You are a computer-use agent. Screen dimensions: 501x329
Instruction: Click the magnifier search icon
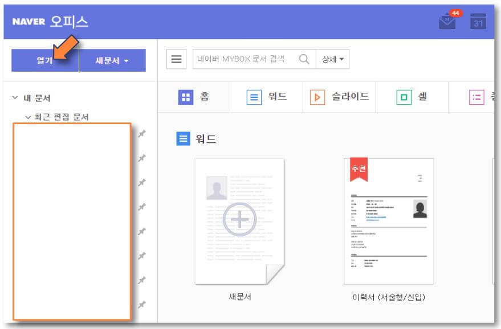click(304, 59)
